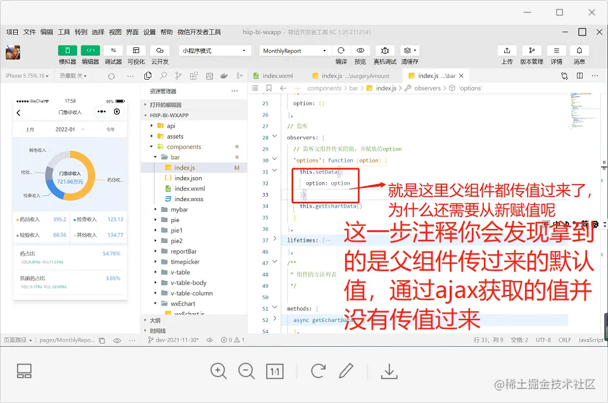The width and height of the screenshot is (608, 403).
Task: Open the explorer files icon
Action: tap(148, 76)
